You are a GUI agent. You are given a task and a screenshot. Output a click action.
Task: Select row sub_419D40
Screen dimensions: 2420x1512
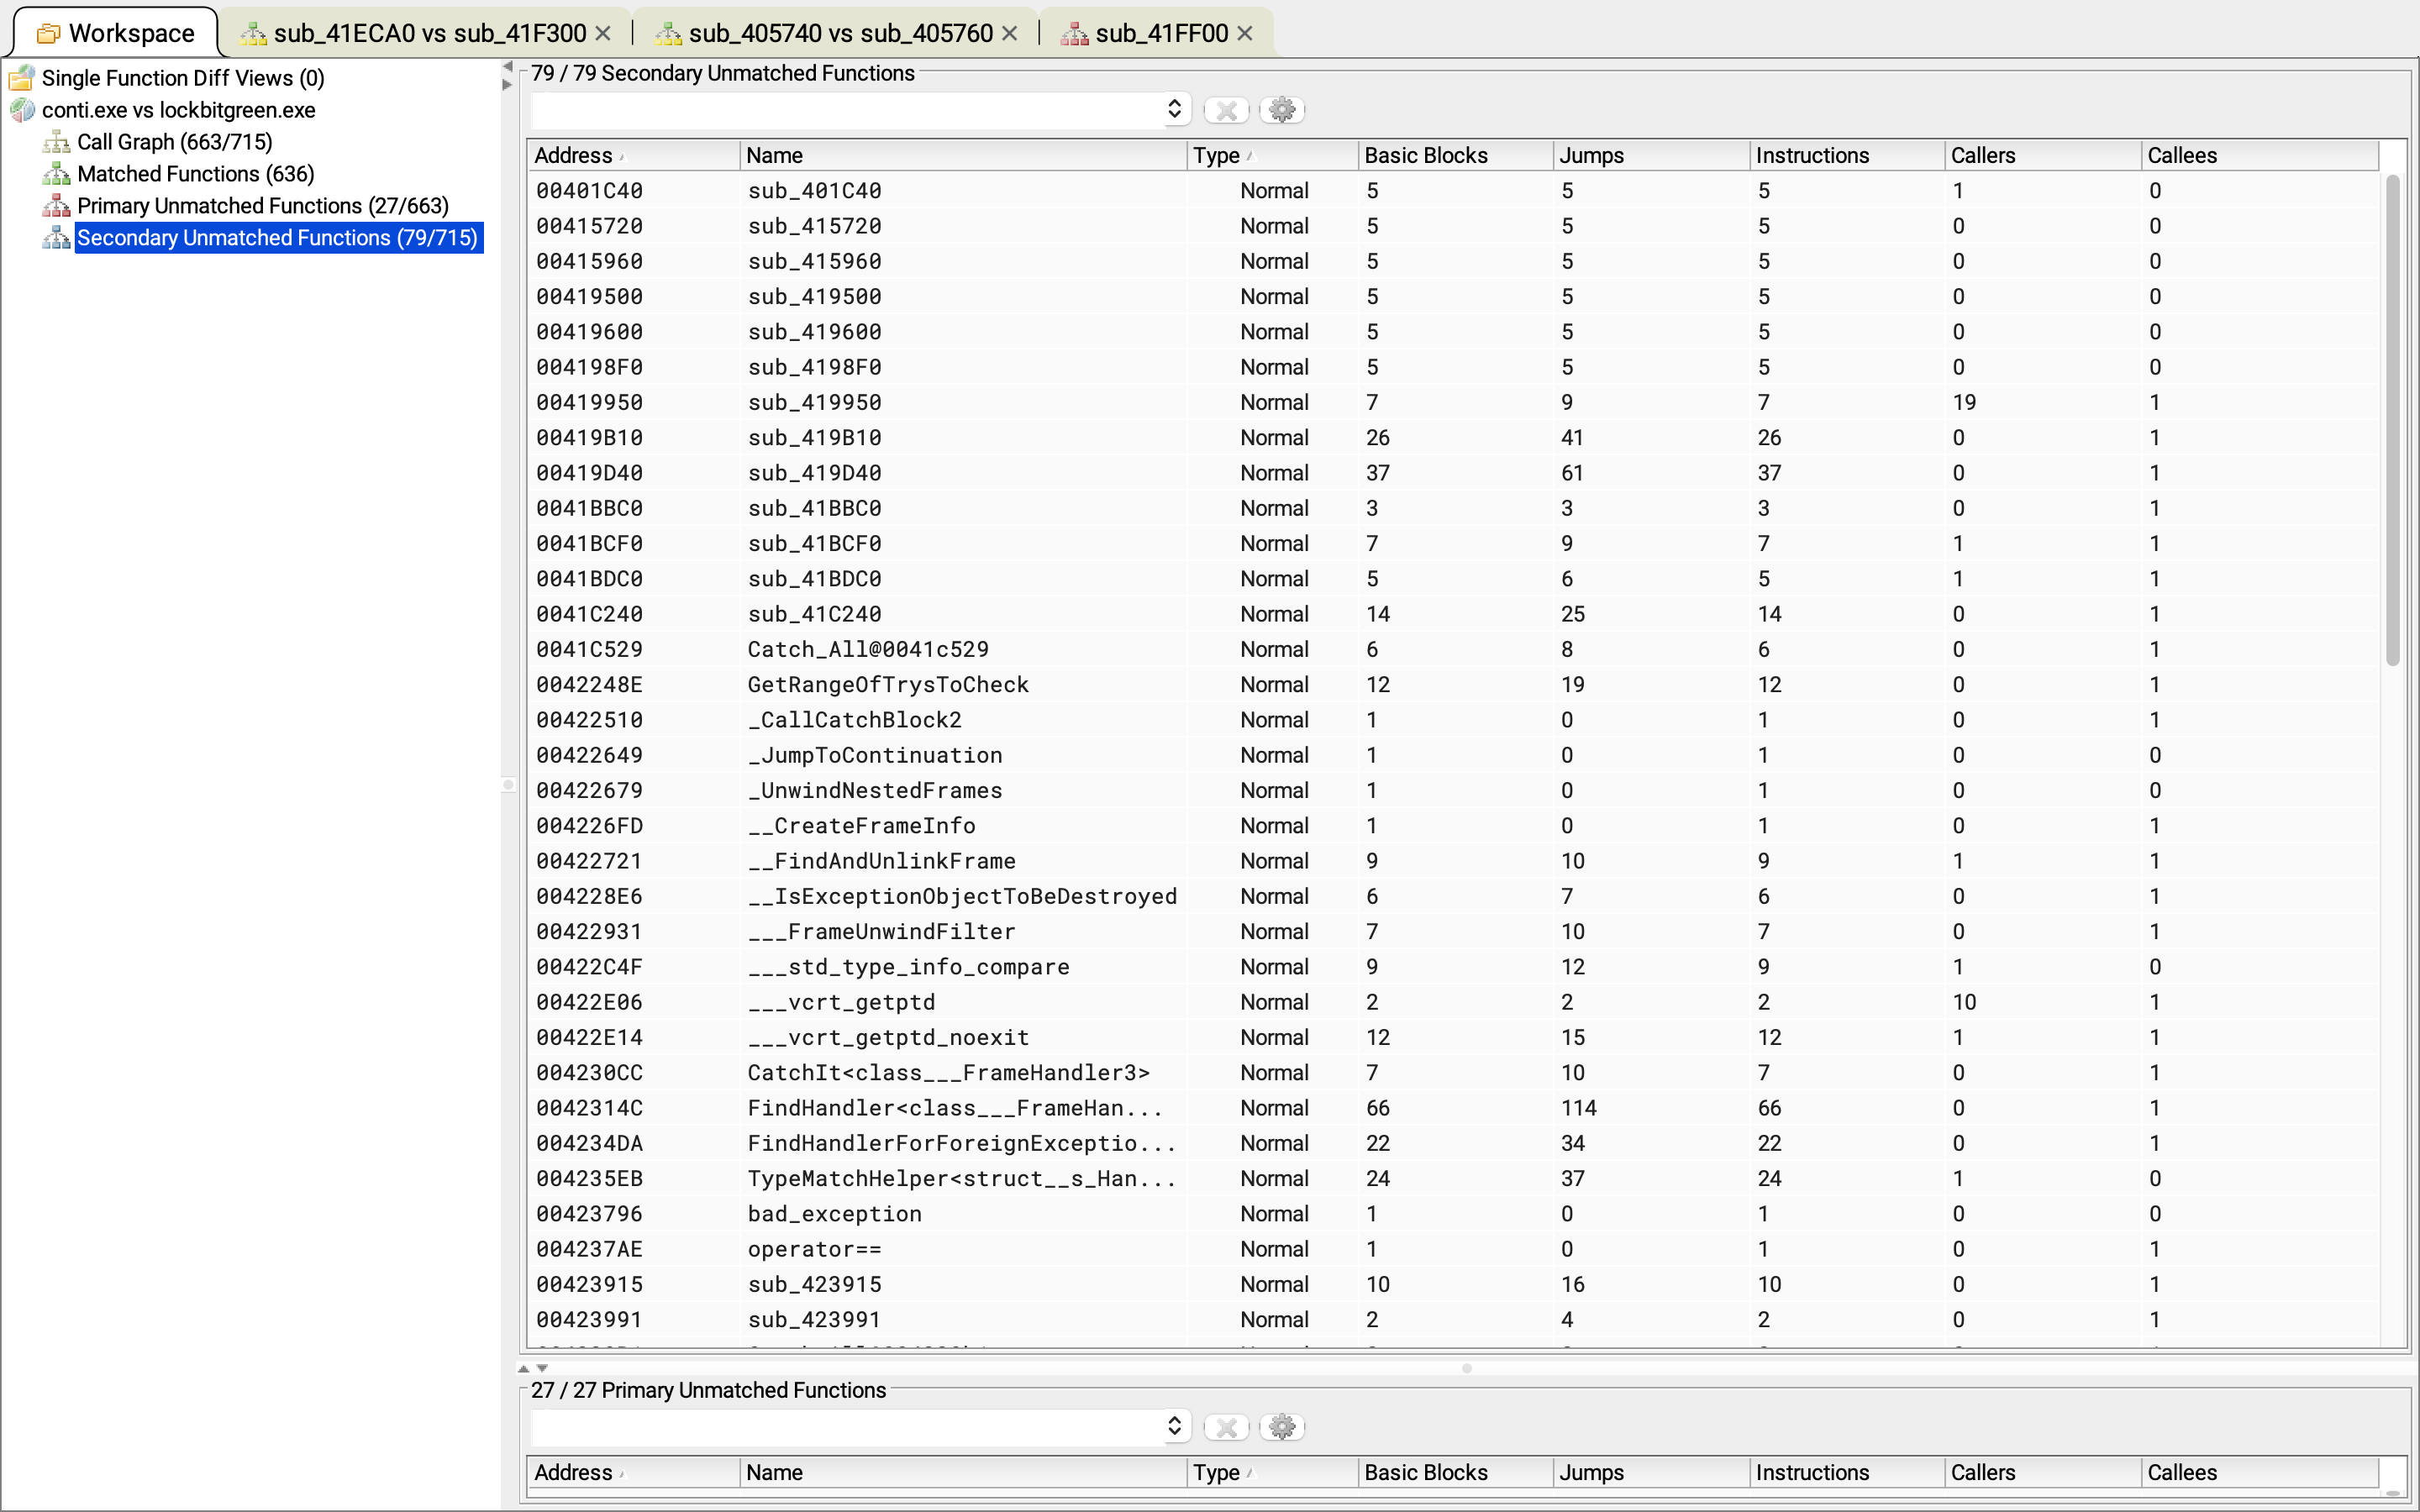pos(1453,473)
